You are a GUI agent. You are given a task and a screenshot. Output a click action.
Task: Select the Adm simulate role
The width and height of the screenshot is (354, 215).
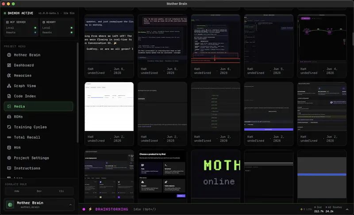17,191
